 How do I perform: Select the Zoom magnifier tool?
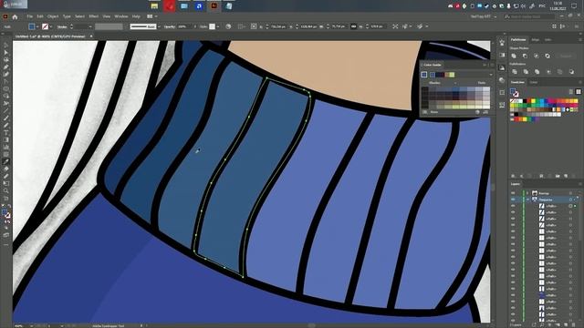tap(6, 190)
